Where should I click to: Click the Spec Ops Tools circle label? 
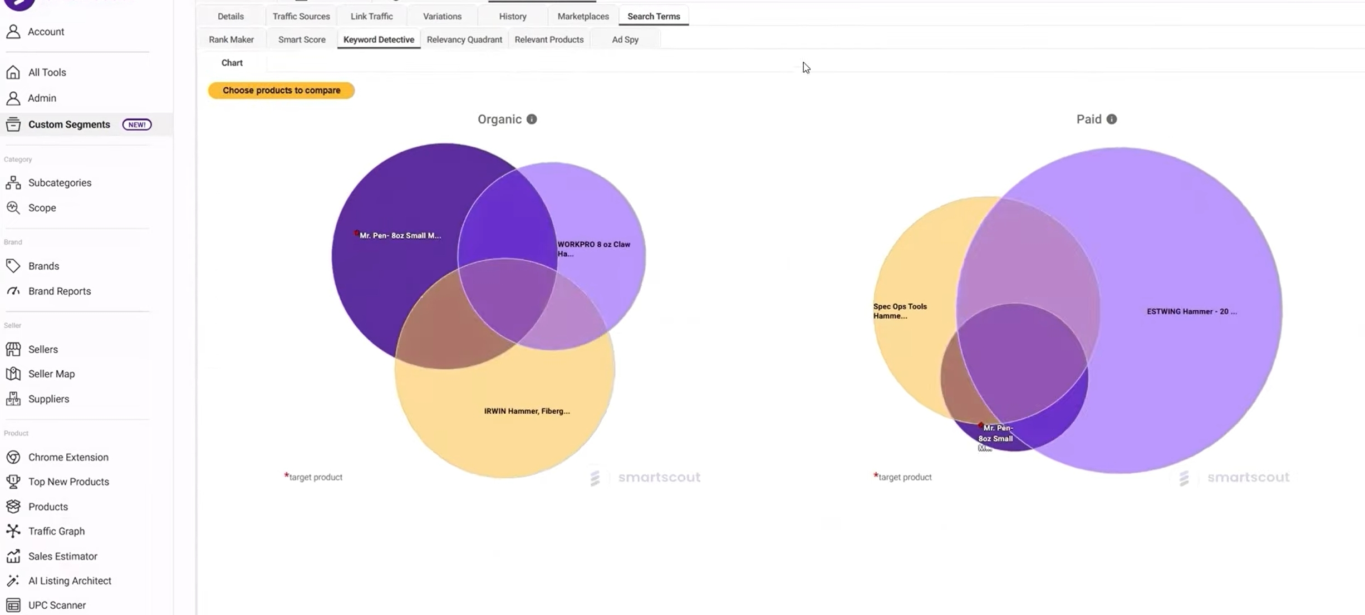[x=900, y=311]
